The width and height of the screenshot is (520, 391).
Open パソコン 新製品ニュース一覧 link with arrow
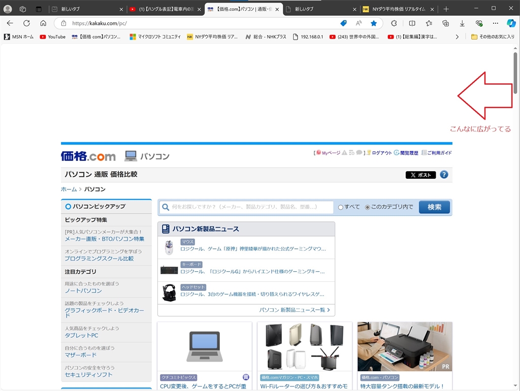point(295,310)
